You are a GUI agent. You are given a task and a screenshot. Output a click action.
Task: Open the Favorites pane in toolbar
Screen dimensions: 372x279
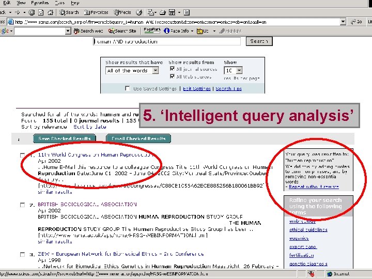coord(96,12)
